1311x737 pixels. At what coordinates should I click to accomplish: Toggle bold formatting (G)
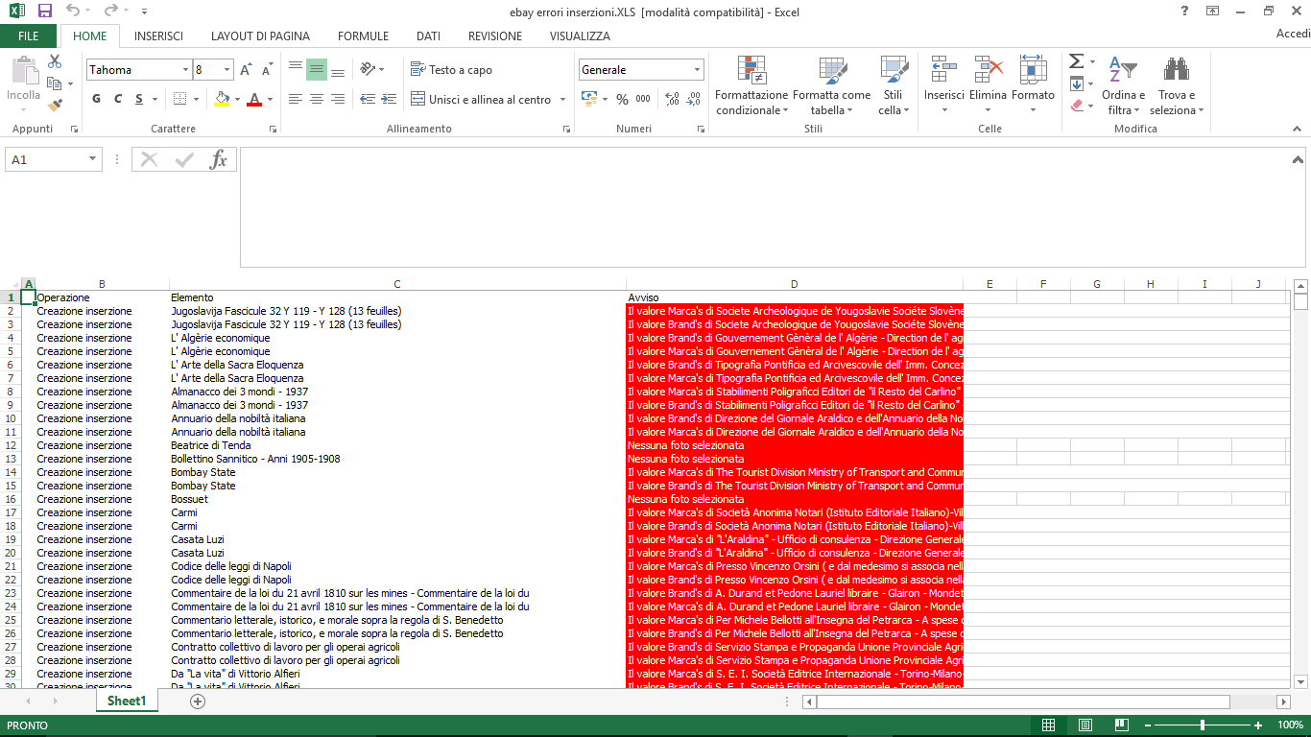click(x=97, y=99)
